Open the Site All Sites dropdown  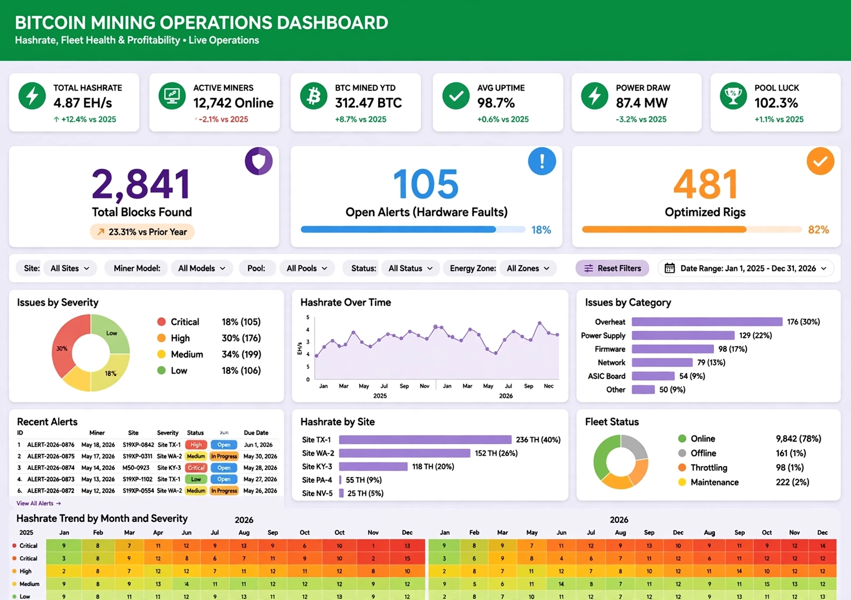click(70, 268)
